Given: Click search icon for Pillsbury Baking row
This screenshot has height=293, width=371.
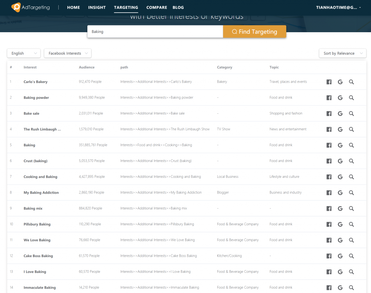Looking at the screenshot, I should coord(351,225).
